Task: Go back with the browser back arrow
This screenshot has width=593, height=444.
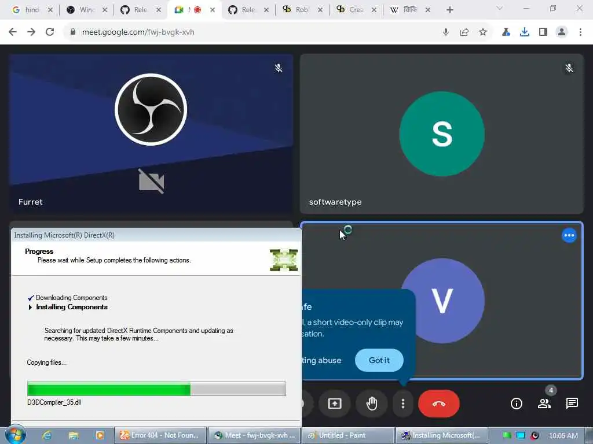Action: (x=13, y=32)
